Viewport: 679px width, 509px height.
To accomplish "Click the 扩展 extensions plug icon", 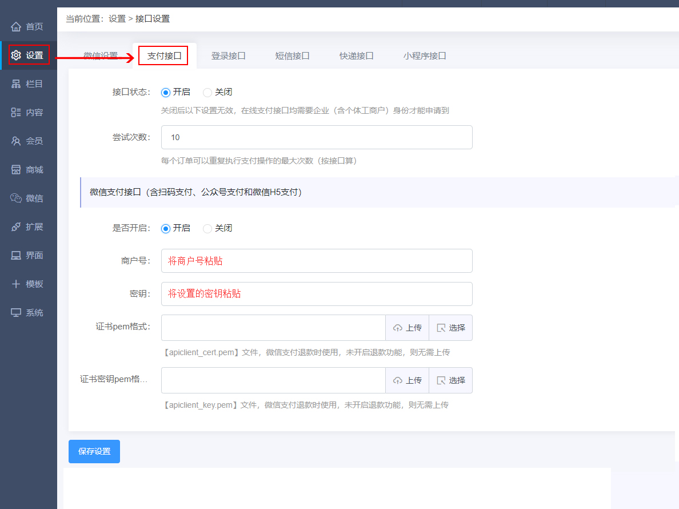I will tap(16, 227).
